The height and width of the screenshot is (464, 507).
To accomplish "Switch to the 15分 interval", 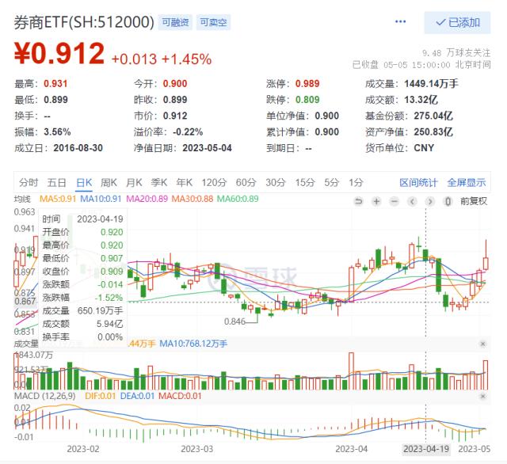I will [305, 183].
